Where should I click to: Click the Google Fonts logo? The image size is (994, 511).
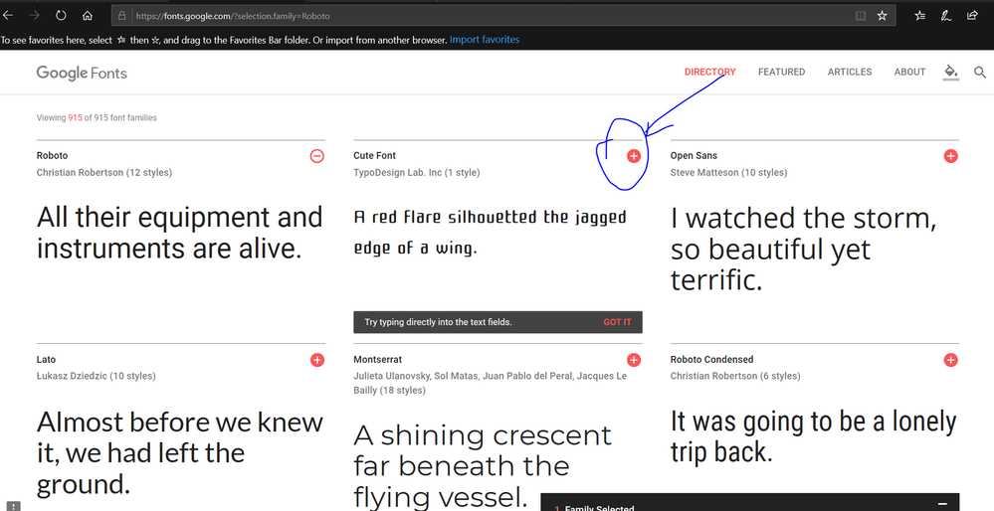82,73
